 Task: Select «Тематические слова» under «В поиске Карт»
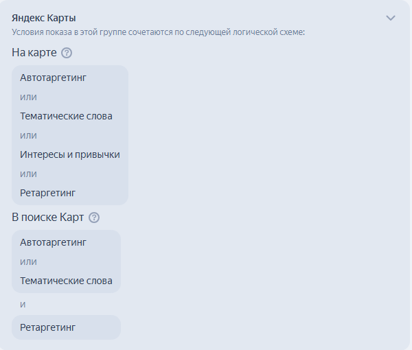(x=66, y=281)
